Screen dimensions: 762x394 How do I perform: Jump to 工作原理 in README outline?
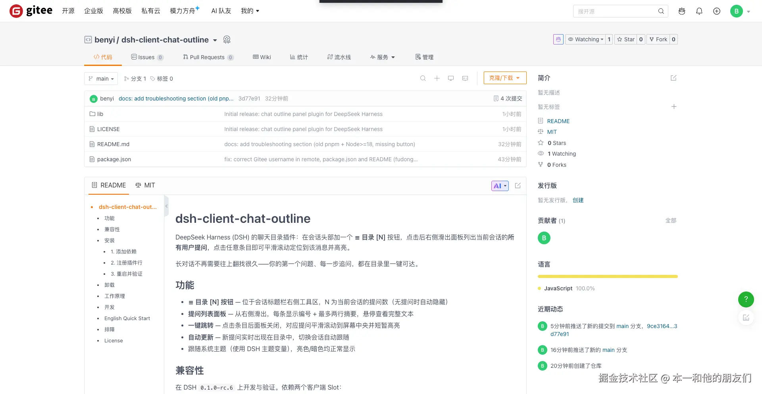pyautogui.click(x=115, y=296)
